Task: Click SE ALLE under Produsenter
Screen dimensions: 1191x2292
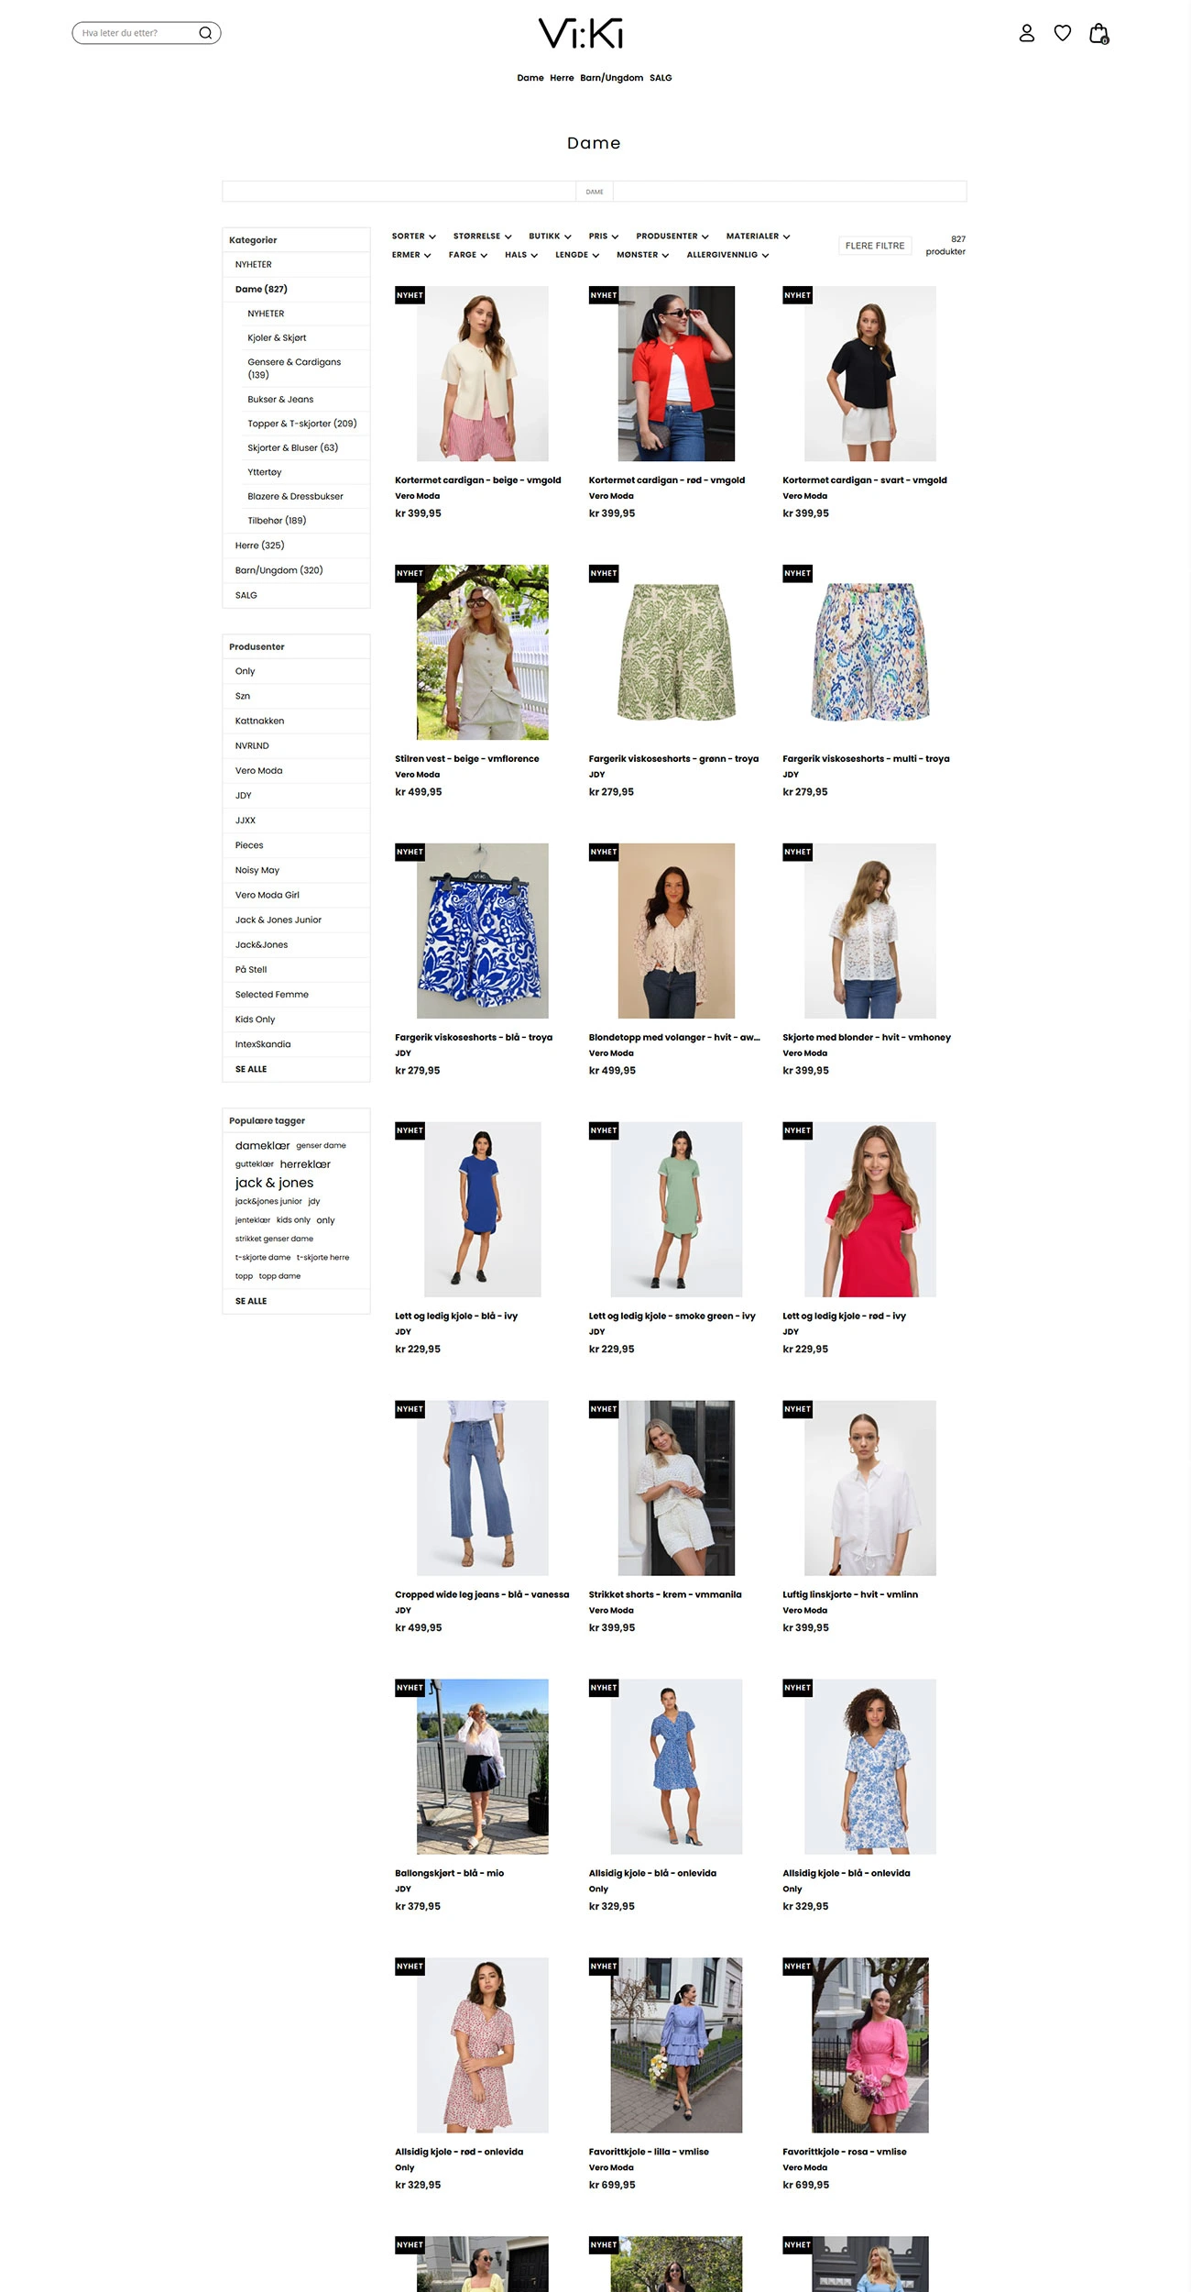Action: coord(251,1069)
